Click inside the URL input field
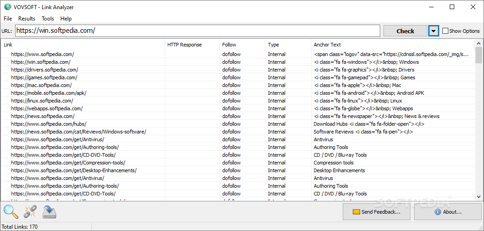Screen dimensions: 484x231 tap(197, 31)
